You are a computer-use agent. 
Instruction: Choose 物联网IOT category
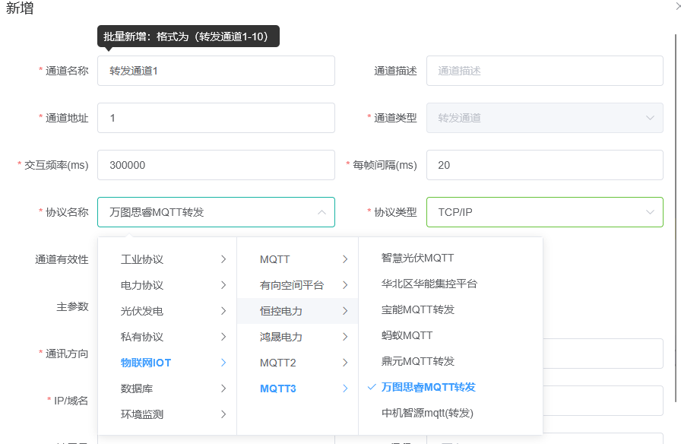pos(146,363)
